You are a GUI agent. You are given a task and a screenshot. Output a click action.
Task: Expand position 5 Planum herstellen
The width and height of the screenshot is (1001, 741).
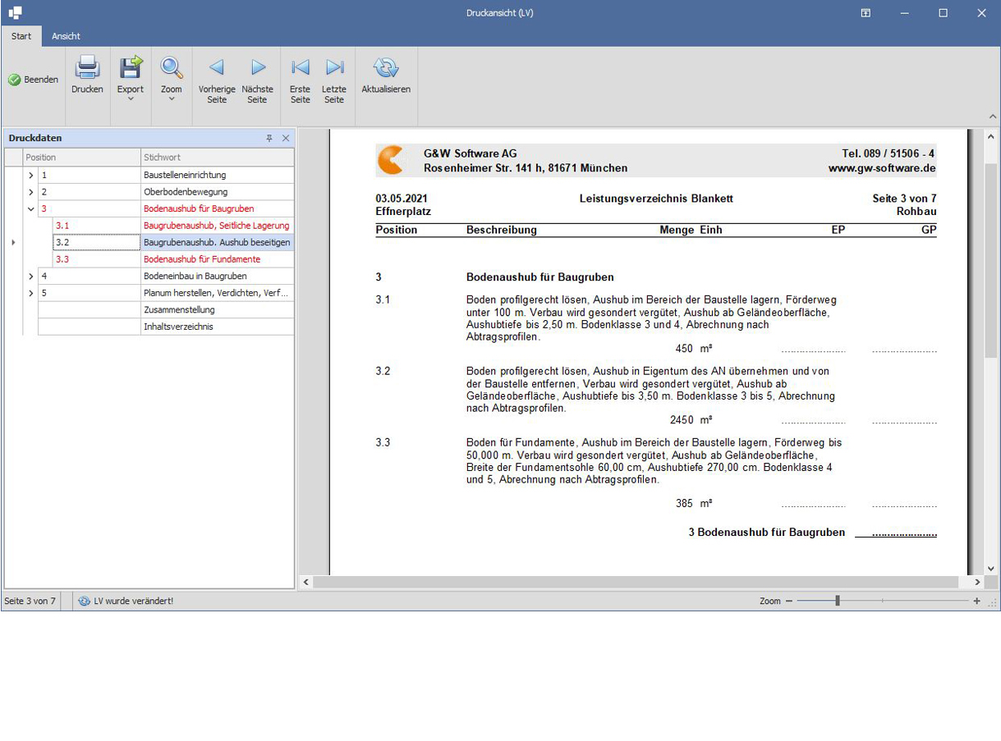31,293
